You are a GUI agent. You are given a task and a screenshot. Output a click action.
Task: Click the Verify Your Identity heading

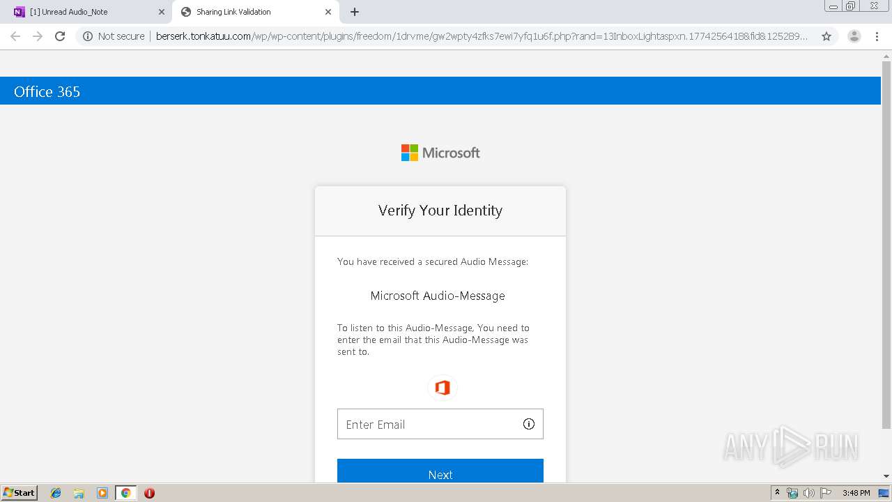(x=440, y=211)
